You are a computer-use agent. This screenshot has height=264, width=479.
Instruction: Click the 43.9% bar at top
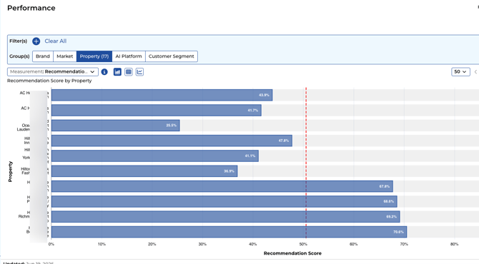tap(162, 95)
